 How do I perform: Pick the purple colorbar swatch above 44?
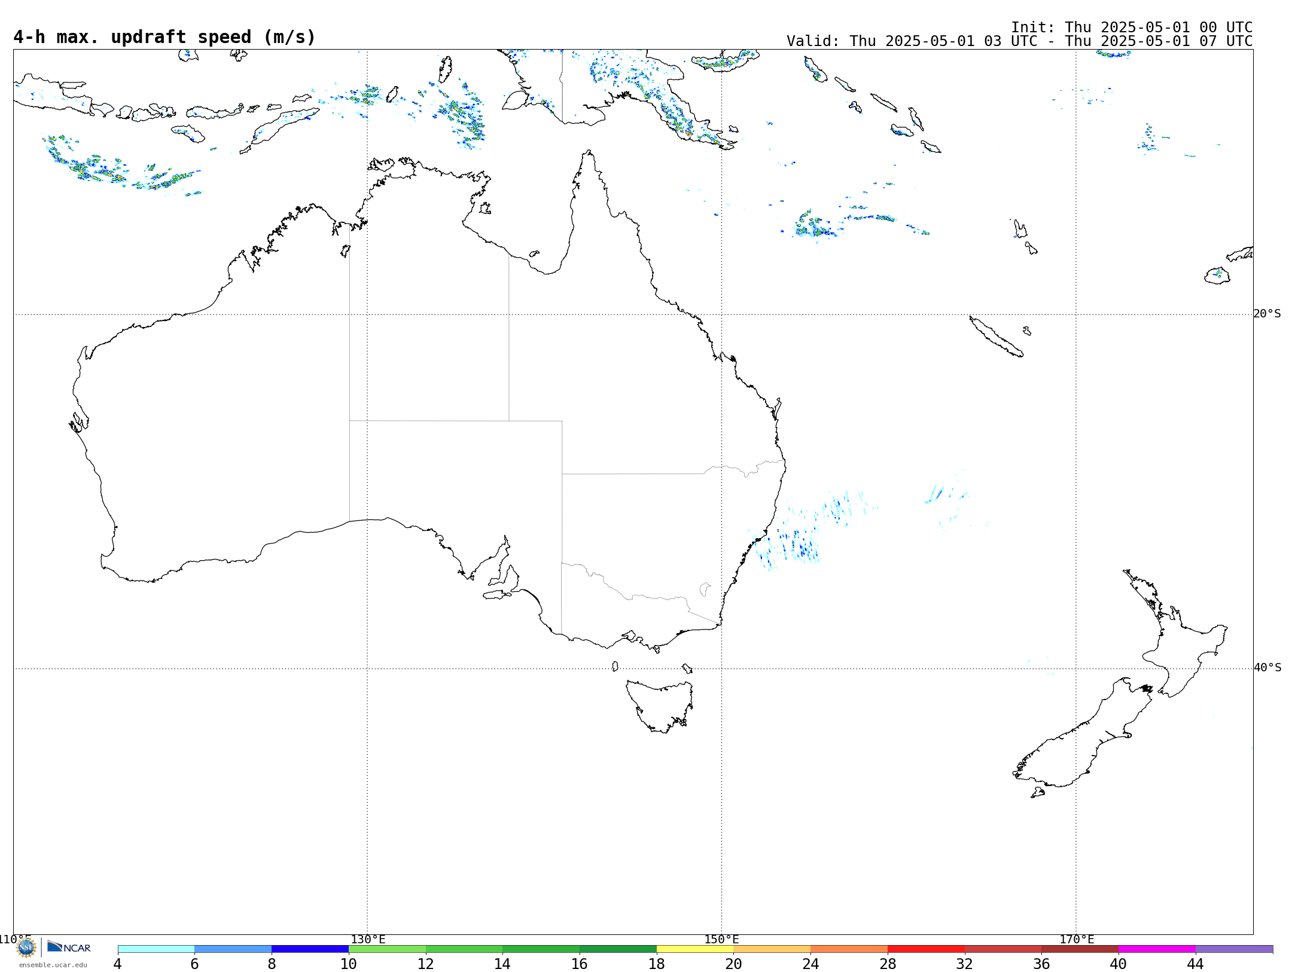1235,949
